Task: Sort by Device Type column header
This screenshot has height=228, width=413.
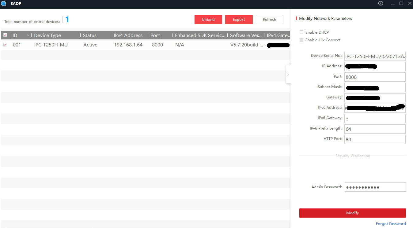Action: coord(47,35)
